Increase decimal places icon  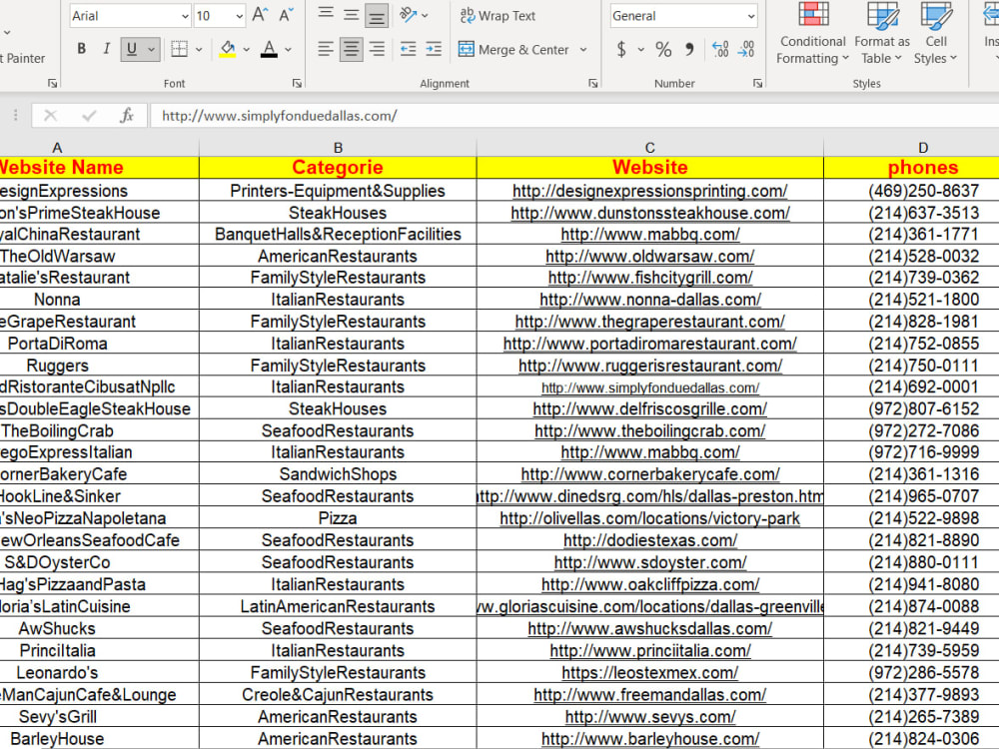click(x=720, y=49)
